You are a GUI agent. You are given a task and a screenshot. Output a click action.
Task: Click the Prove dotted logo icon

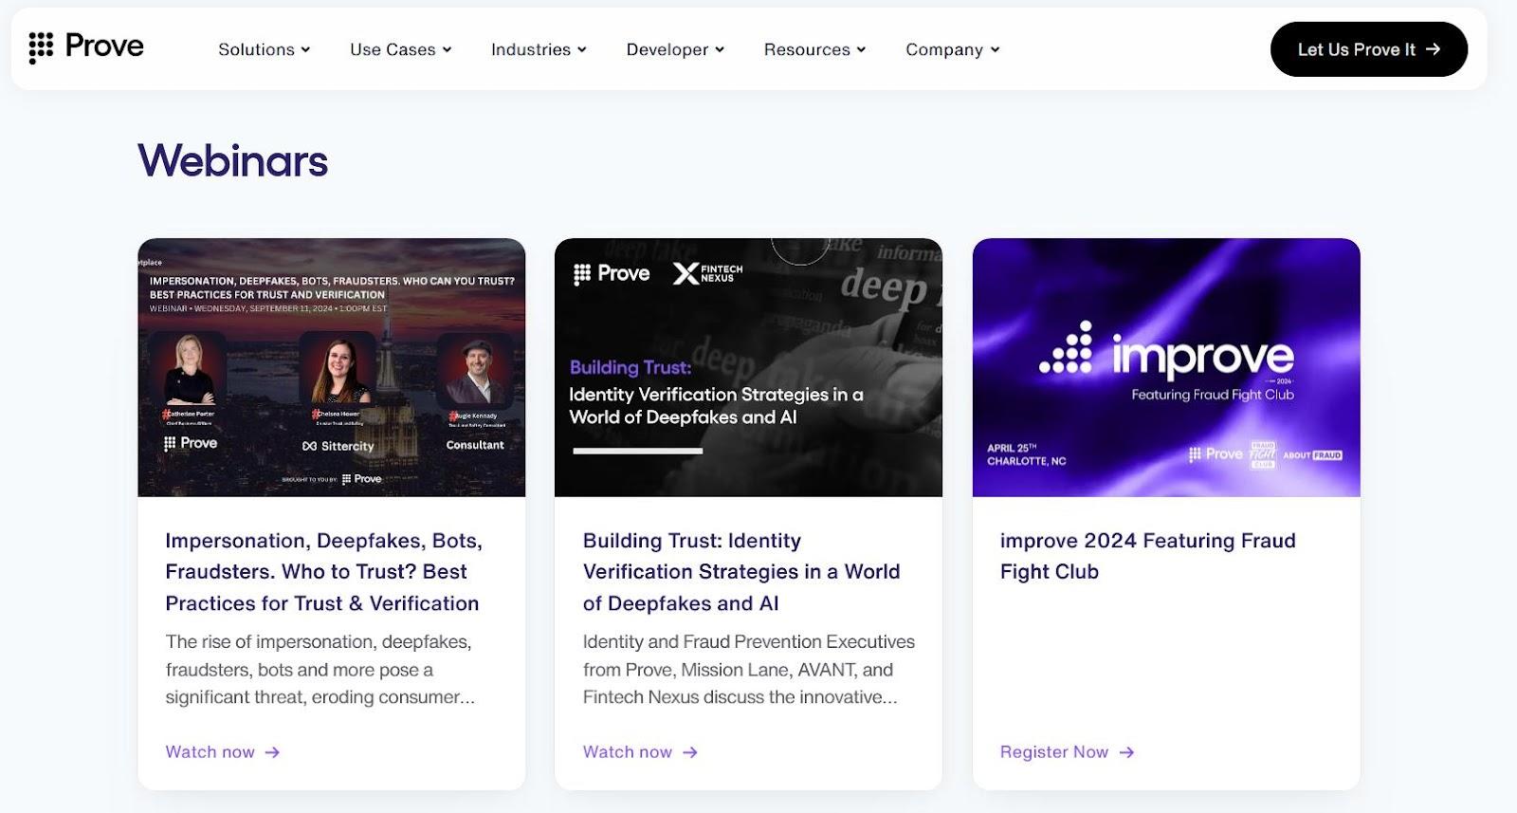coord(41,47)
